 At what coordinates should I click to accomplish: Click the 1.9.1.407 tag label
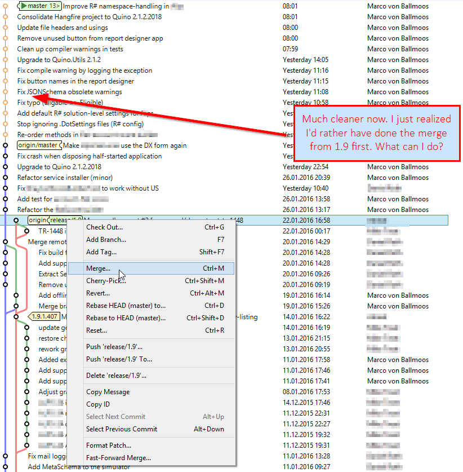44,316
